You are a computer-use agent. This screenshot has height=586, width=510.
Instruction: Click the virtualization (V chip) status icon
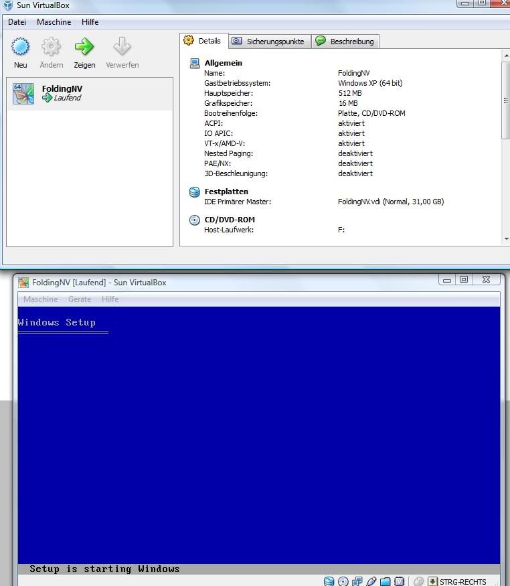(400, 581)
